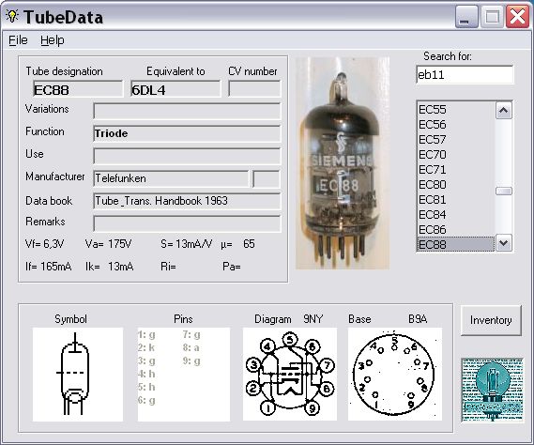Click the Equivalent to field showing 6DL4

tap(175, 89)
